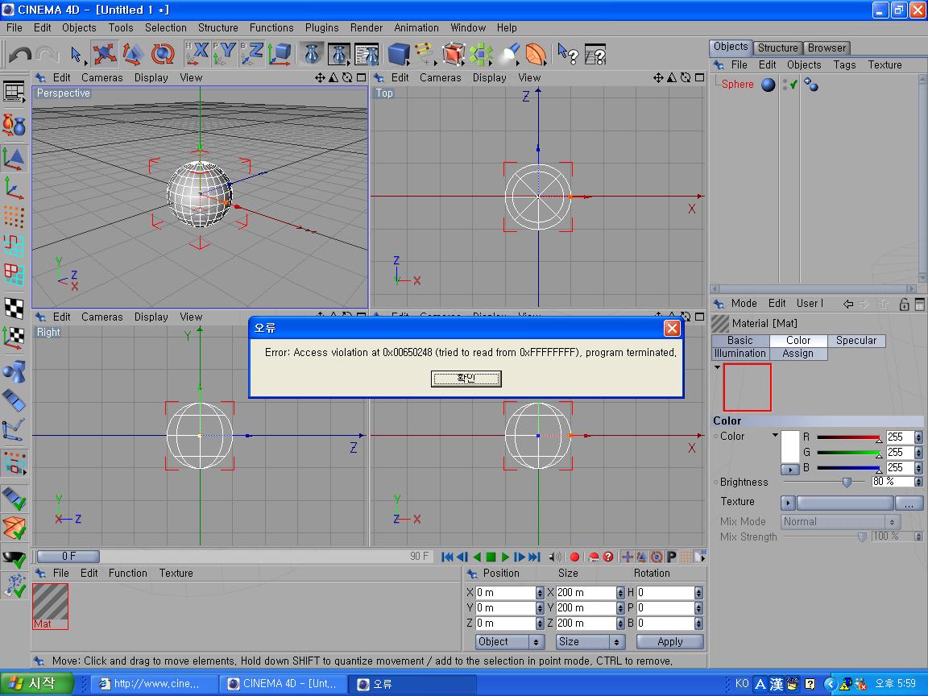Select the Points tool in left palette

(x=14, y=217)
